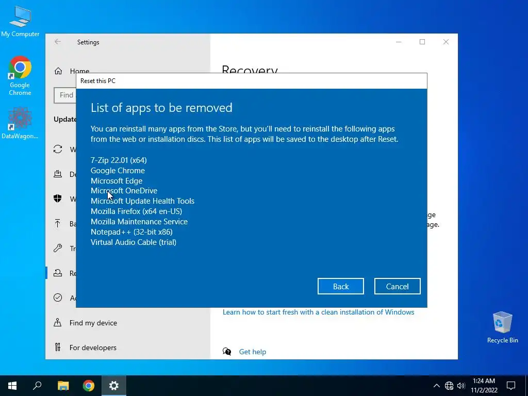Click the Find my device icon

[58, 323]
